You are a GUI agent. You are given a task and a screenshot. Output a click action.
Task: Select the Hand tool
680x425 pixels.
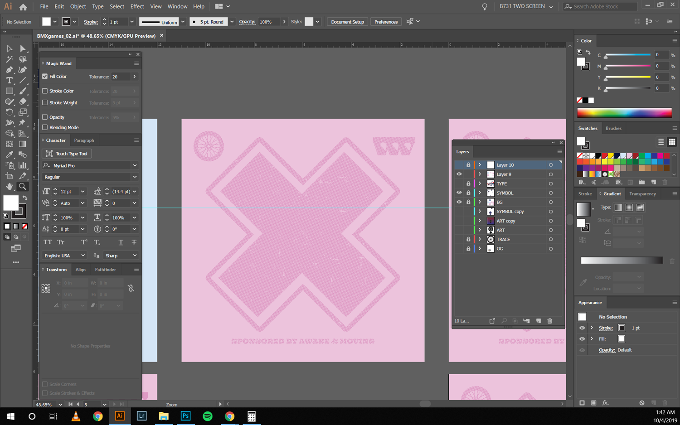click(x=10, y=186)
